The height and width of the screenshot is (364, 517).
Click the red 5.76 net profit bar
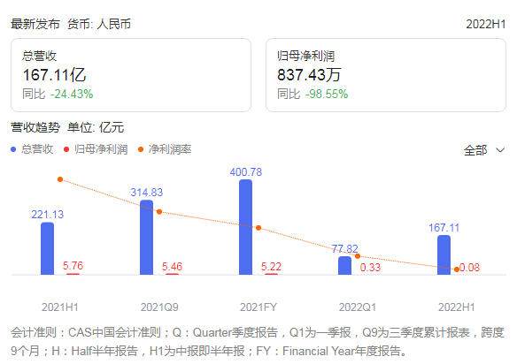coord(73,274)
